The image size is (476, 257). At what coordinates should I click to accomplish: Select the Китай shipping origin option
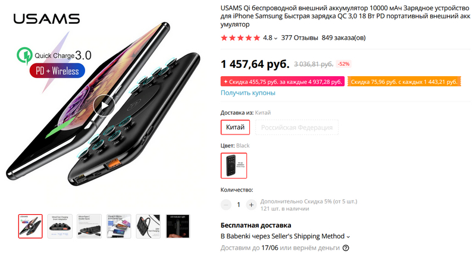click(x=235, y=127)
